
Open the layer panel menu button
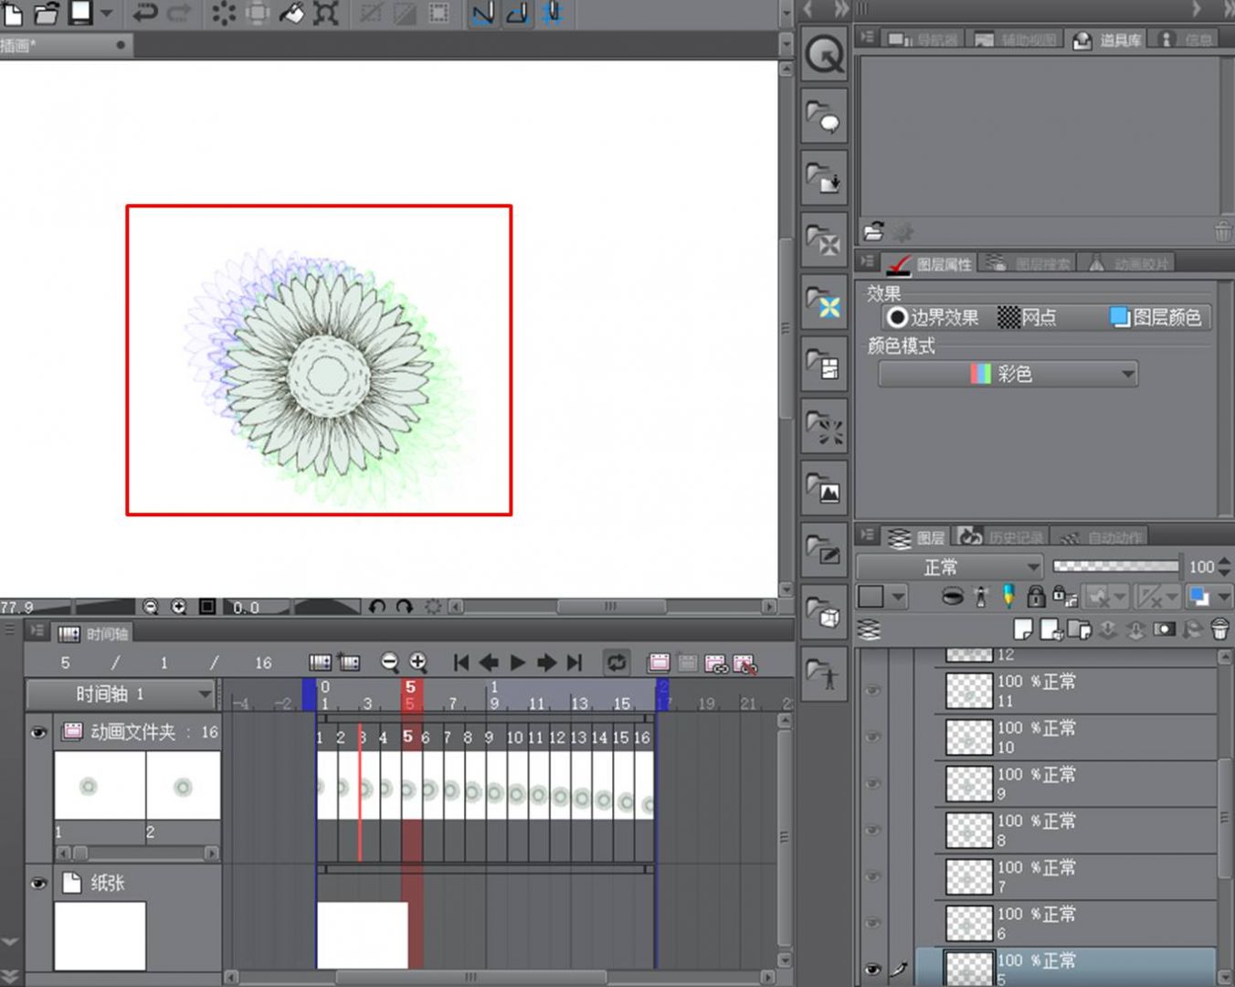coord(868,536)
